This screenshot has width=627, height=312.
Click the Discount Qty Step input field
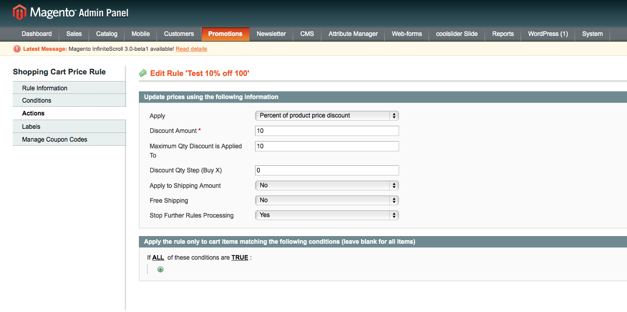tap(327, 170)
